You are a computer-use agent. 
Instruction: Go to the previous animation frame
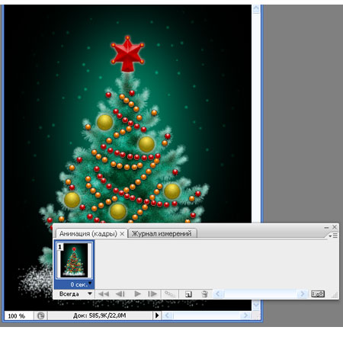coord(120,294)
